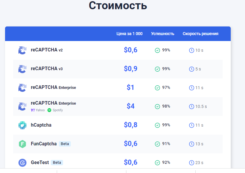Click the $0,8 price for hCaptcha
Screen dimensions: 245x173
point(131,125)
